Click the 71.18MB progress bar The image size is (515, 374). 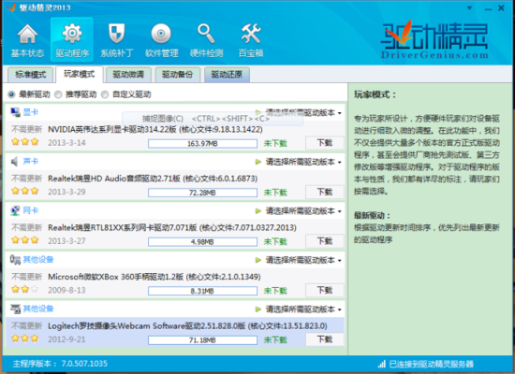coord(202,340)
